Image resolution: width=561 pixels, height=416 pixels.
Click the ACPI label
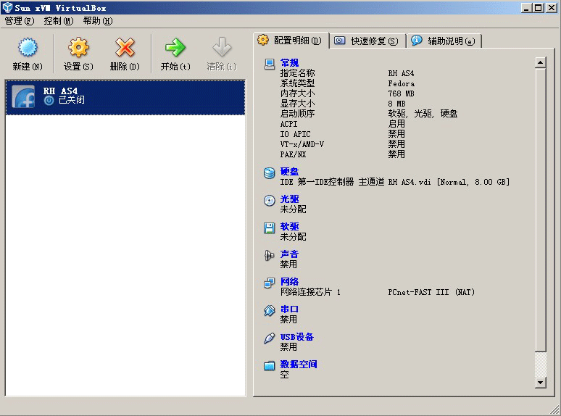pyautogui.click(x=288, y=124)
